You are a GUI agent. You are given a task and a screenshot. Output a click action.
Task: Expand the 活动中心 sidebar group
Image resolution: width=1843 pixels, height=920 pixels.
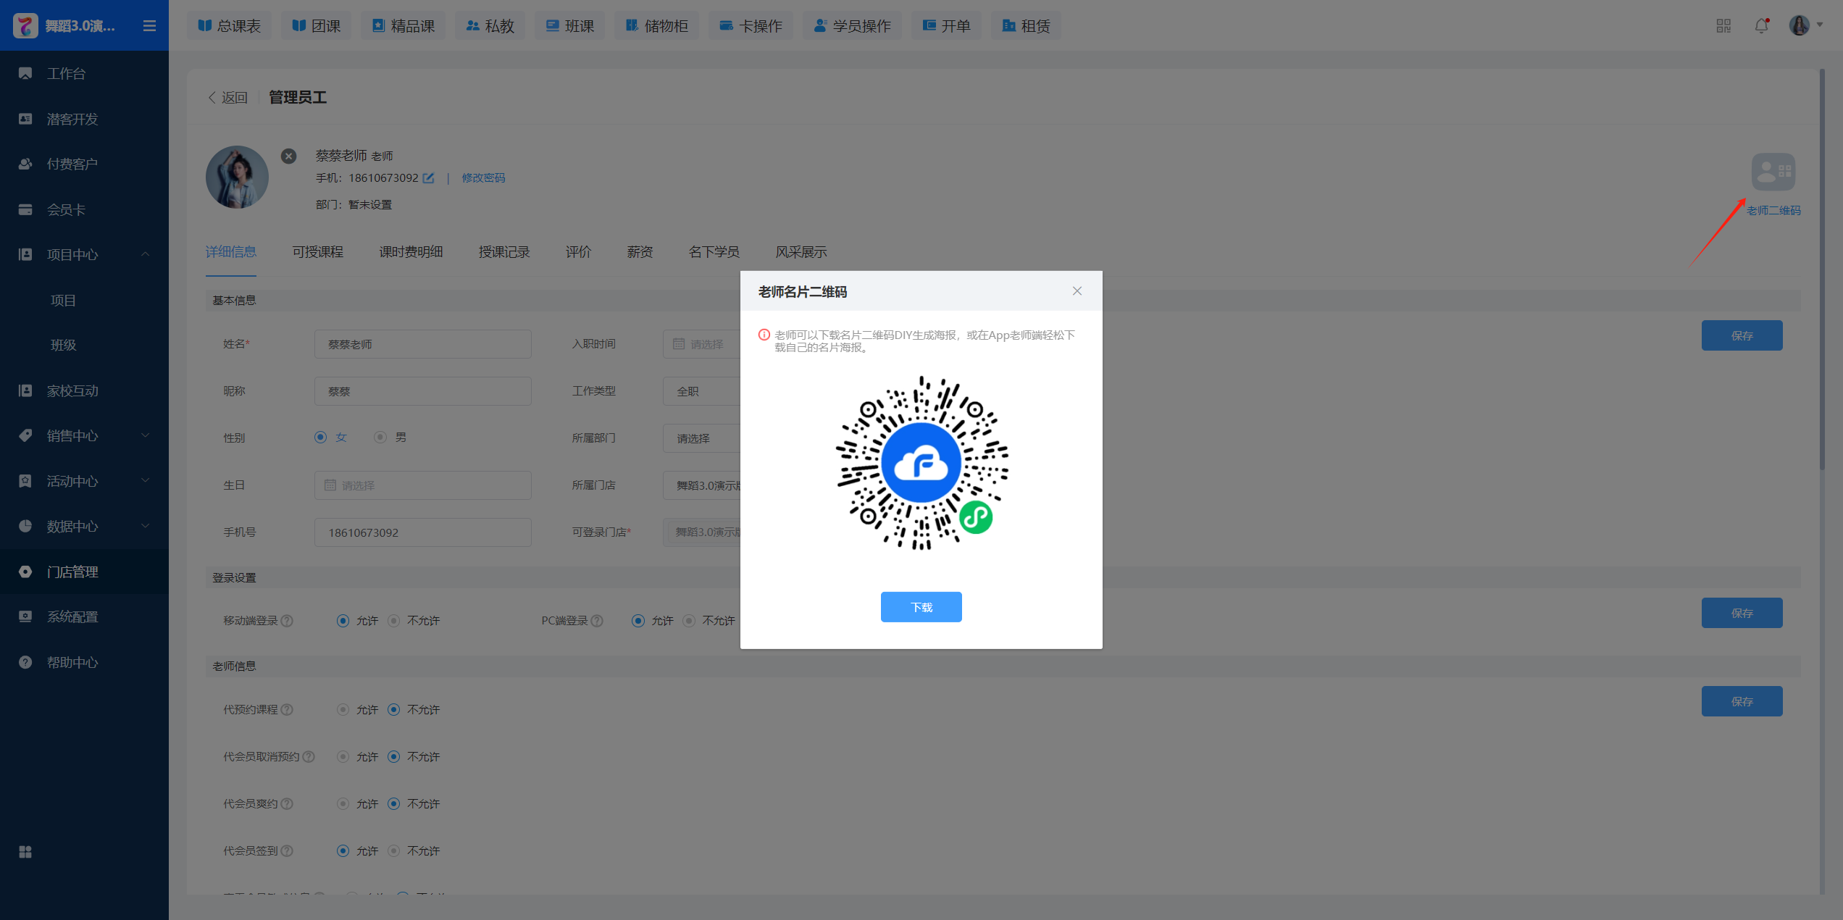(84, 481)
